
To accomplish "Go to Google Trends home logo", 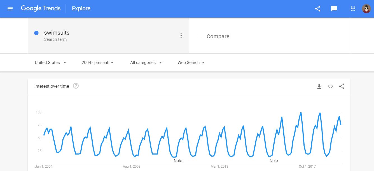I will [41, 8].
